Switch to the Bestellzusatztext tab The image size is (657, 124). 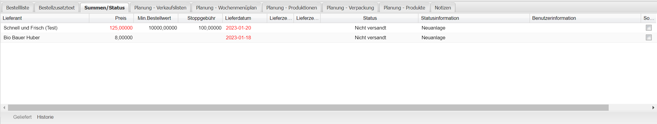[57, 8]
